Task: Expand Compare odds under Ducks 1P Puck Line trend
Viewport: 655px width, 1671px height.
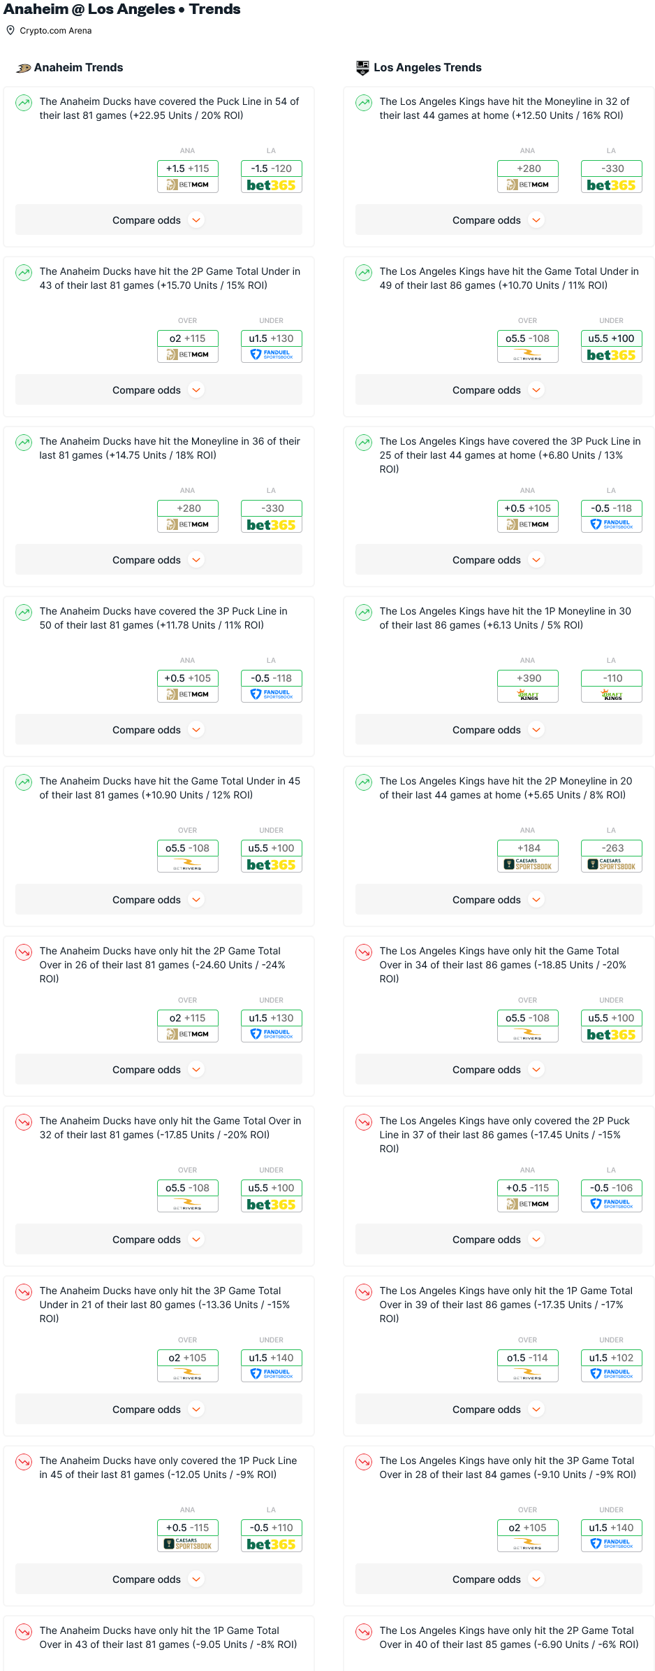Action: 159,1579
